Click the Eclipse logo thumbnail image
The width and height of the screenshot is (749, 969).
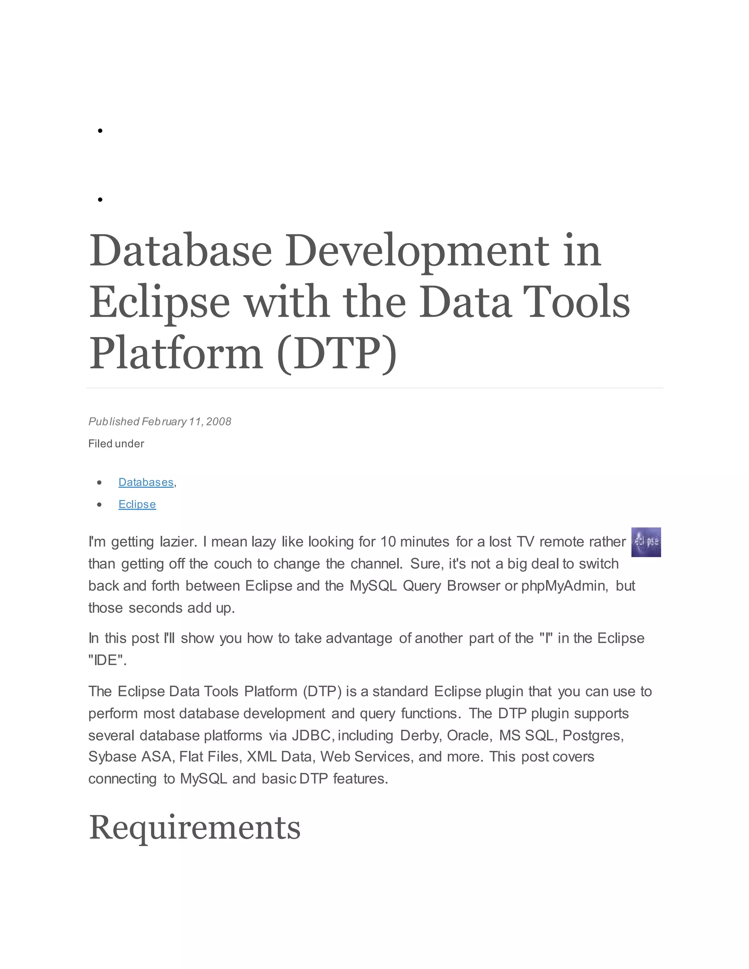click(x=646, y=542)
